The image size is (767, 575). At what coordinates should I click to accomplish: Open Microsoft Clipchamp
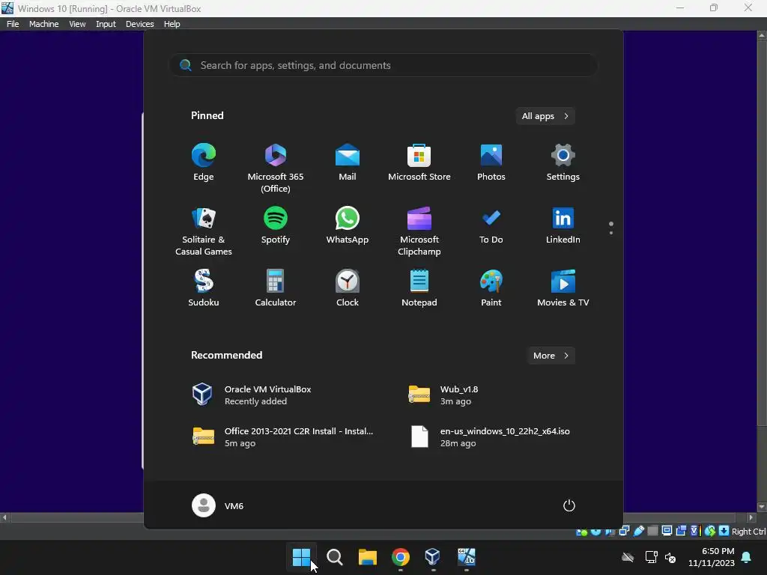419,231
